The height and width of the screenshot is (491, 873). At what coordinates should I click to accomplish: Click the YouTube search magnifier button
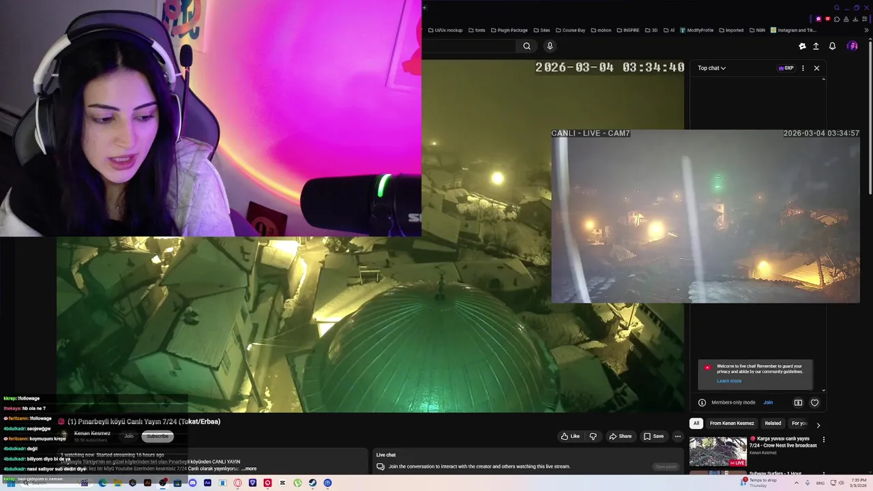(x=527, y=46)
